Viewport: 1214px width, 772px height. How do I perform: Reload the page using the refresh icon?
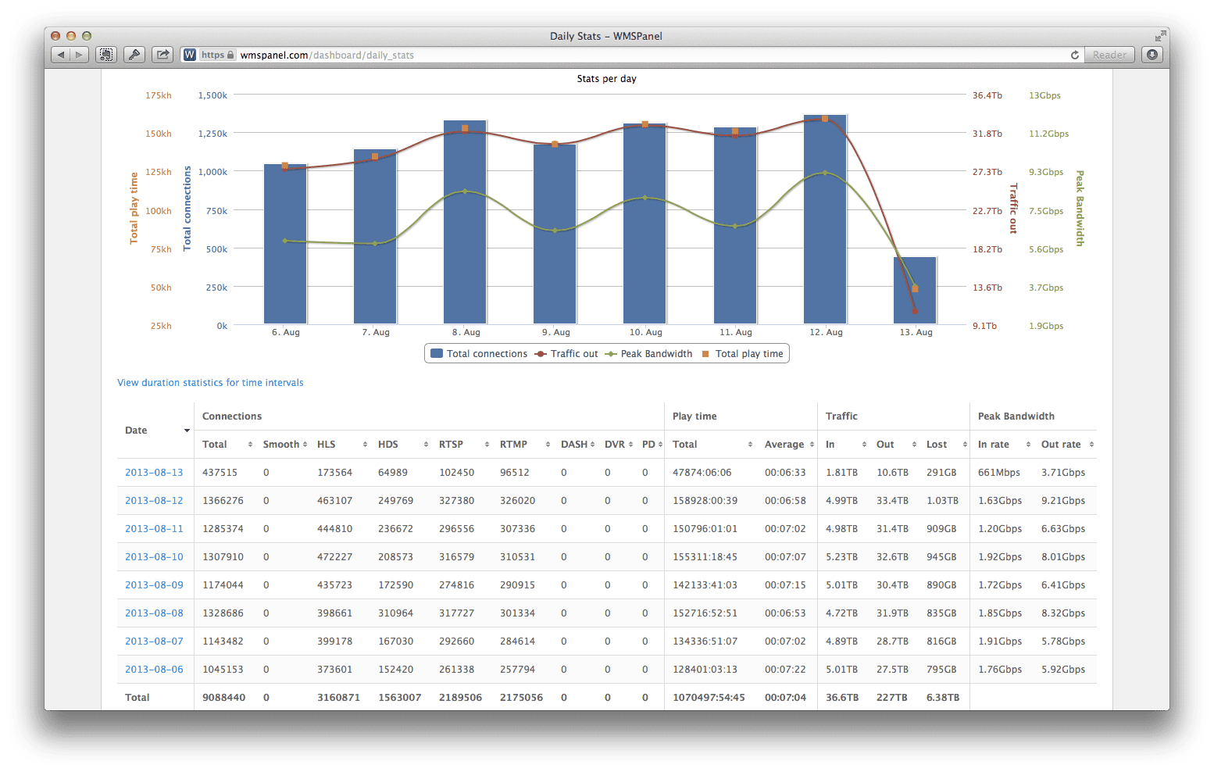[1075, 55]
